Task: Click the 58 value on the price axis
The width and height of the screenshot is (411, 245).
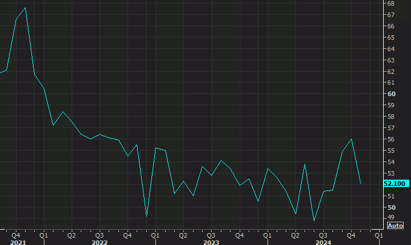Action: point(391,117)
